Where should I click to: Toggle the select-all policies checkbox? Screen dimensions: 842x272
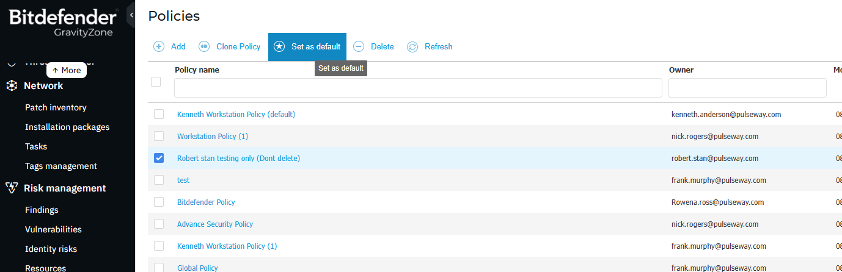[x=156, y=82]
